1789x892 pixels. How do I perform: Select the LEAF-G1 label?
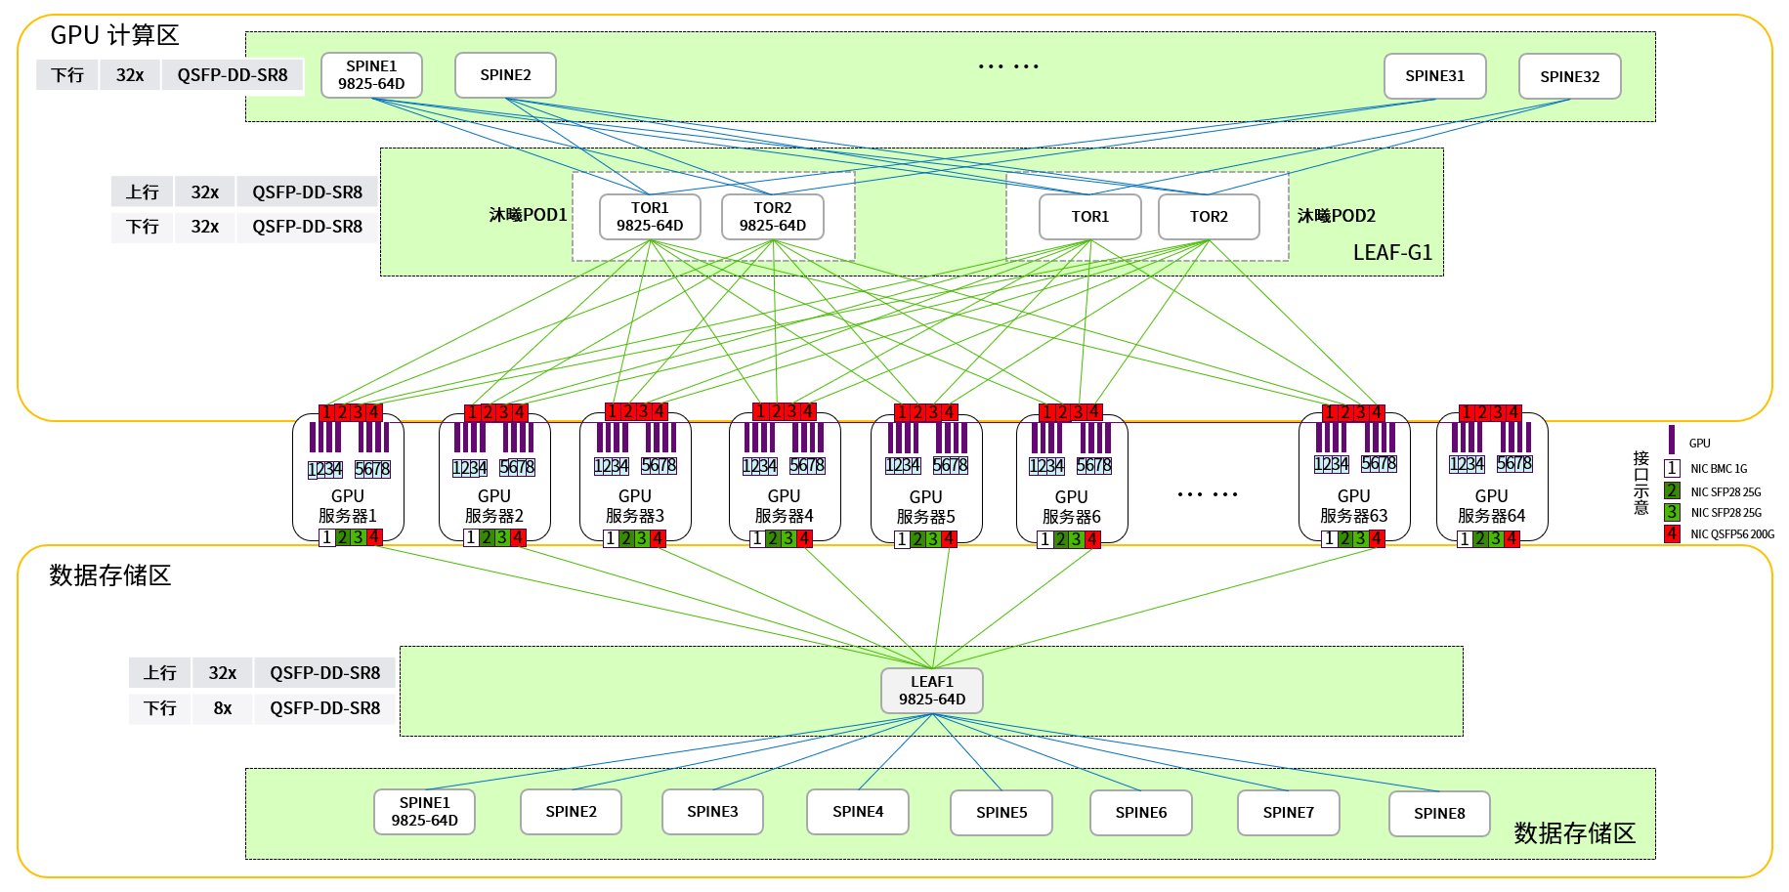pos(1392,253)
